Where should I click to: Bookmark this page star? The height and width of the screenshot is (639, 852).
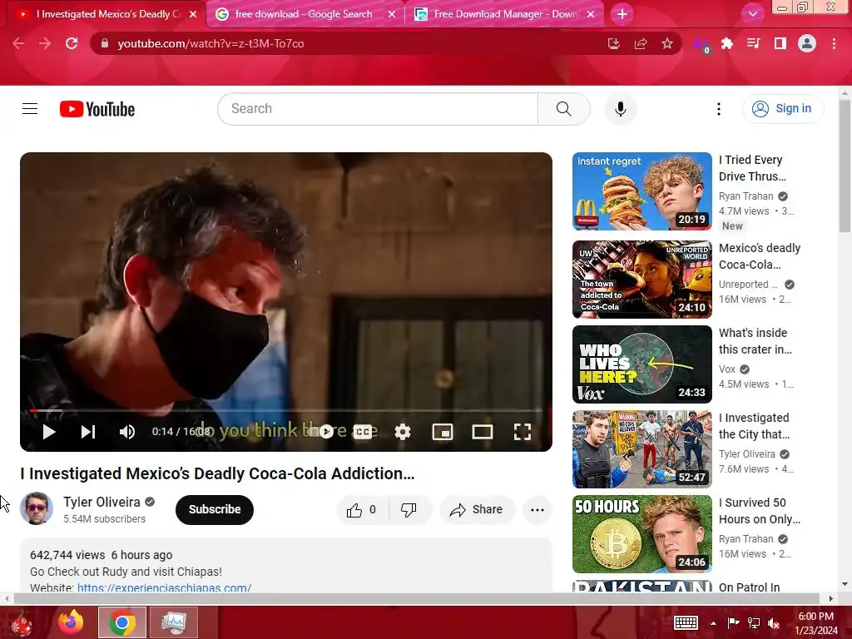pos(667,43)
